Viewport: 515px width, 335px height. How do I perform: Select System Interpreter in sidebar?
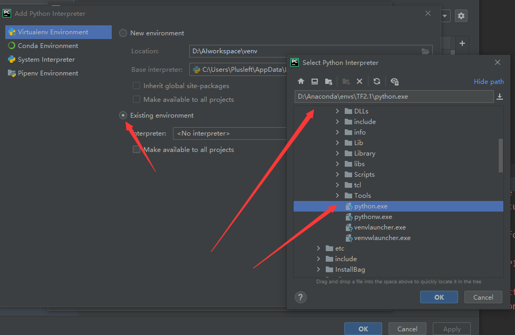(x=59, y=60)
